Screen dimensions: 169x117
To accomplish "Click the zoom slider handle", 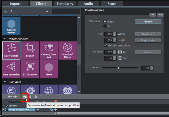I will click(x=119, y=68).
